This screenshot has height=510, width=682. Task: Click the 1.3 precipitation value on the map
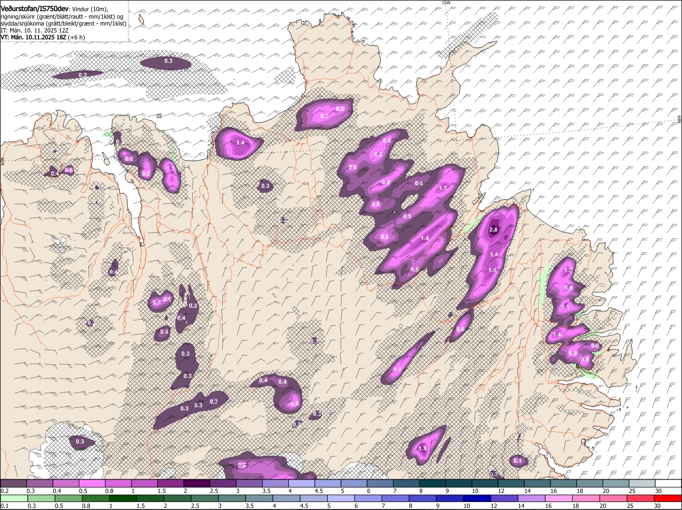click(443, 188)
